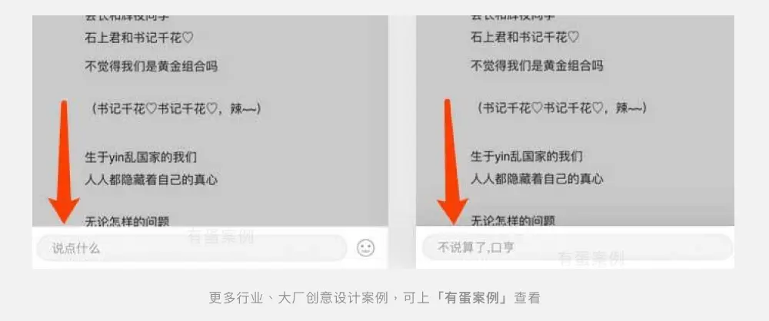Click 不觉得我们是黄金组合吗 in the 不说算了 panel
769x321 pixels.
point(537,66)
